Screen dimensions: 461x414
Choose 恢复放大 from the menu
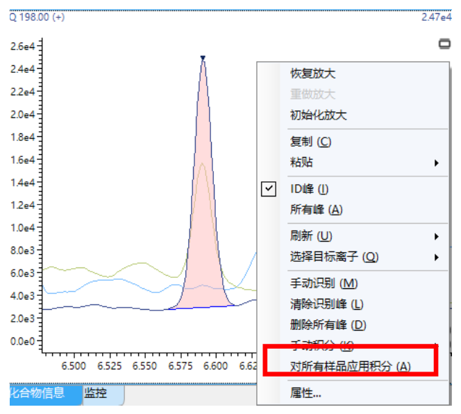pos(312,74)
